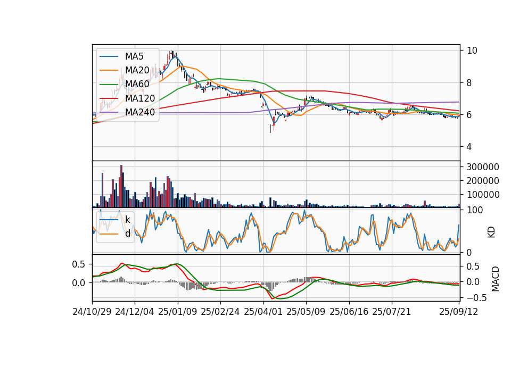Click the volume axis value 100000

coord(483,195)
